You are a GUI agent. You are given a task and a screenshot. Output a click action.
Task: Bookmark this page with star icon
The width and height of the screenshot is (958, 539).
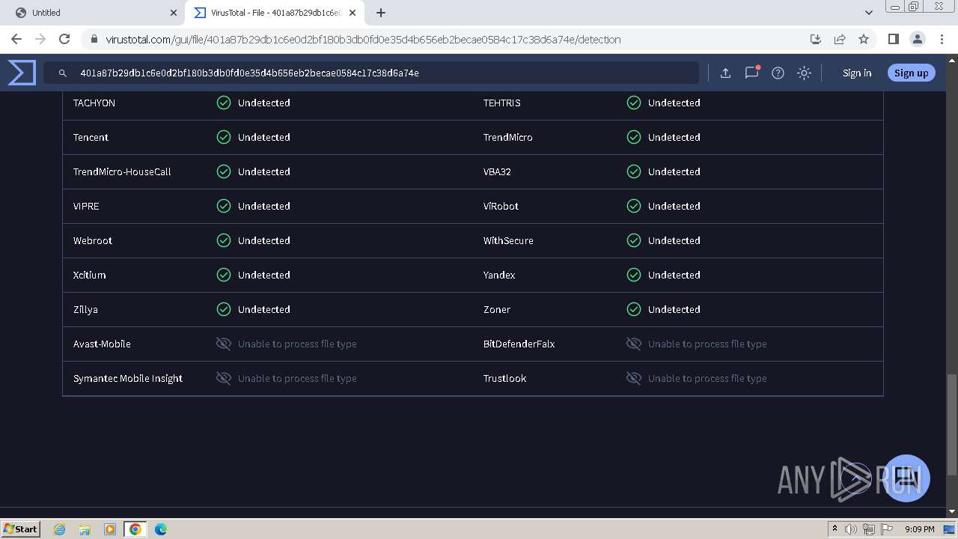pos(864,39)
